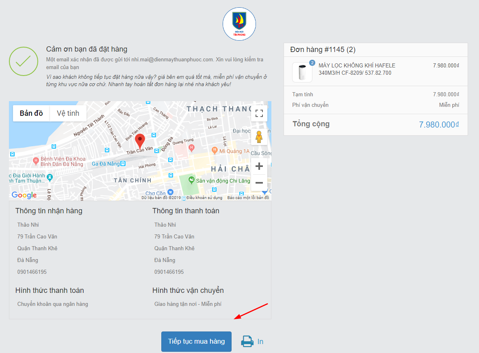Open Điều khoản sử dụng map terms

pyautogui.click(x=204, y=198)
